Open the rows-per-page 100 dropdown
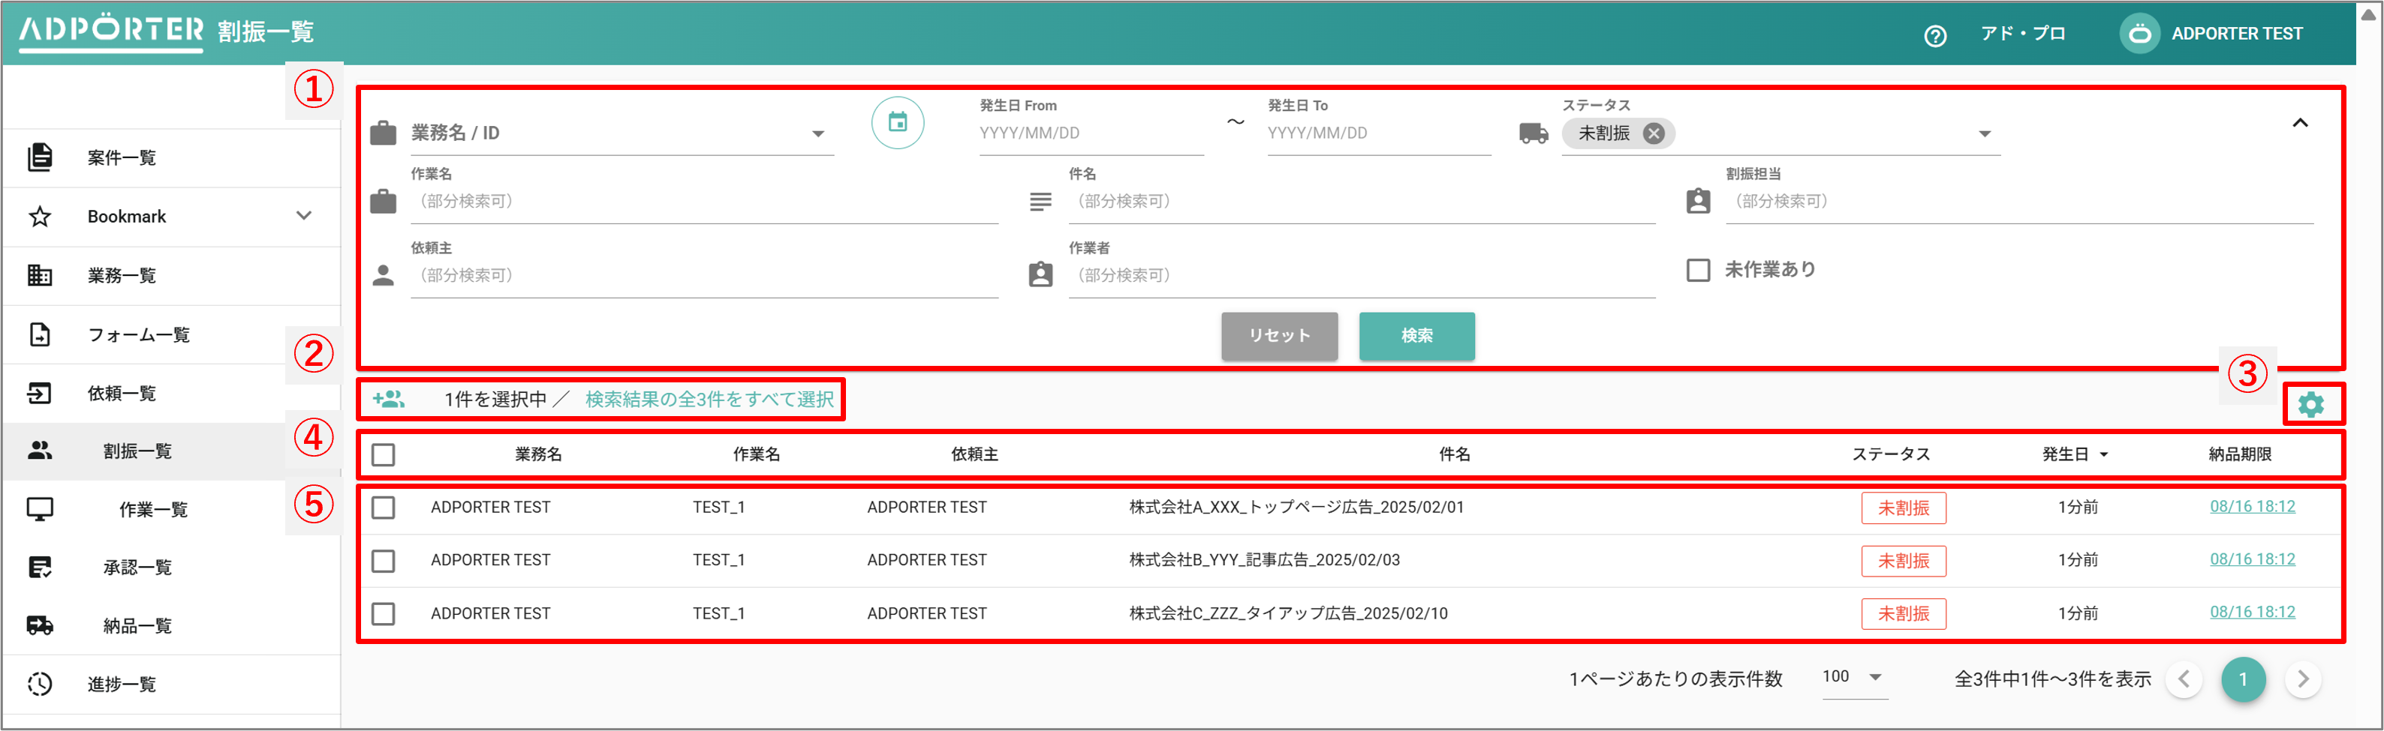Image resolution: width=2384 pixels, height=731 pixels. (1854, 678)
